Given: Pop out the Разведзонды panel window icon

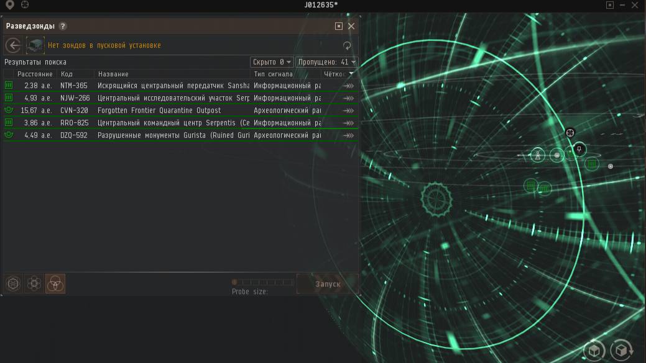Looking at the screenshot, I should coord(339,26).
